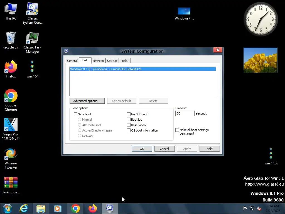Viewport: 285px width, 214px height.
Task: Open Help for System Configuration
Action: [209, 149]
